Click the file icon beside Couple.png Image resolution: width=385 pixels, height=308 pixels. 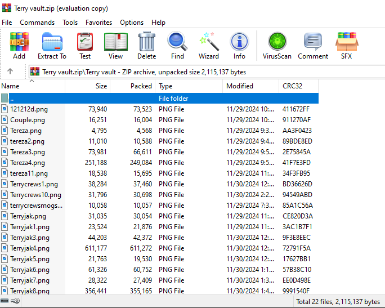(5, 119)
